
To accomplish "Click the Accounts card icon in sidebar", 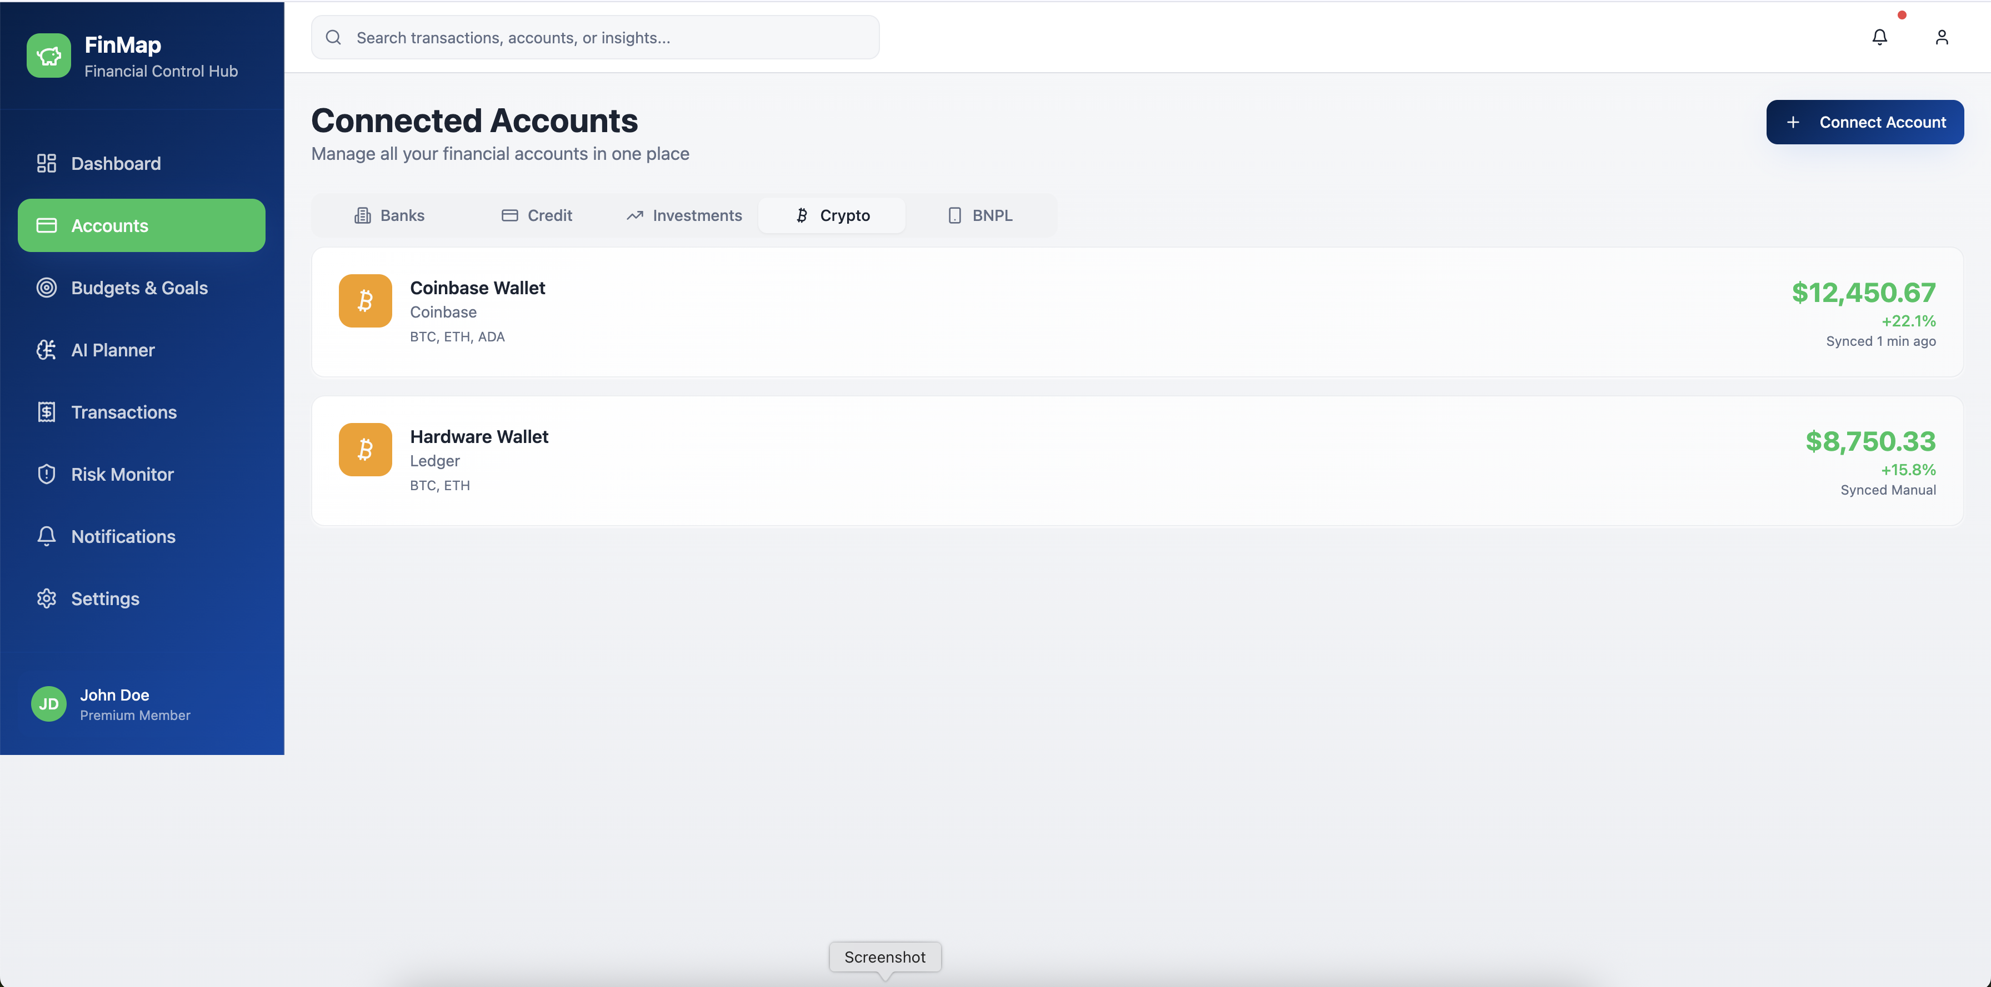I will (46, 225).
